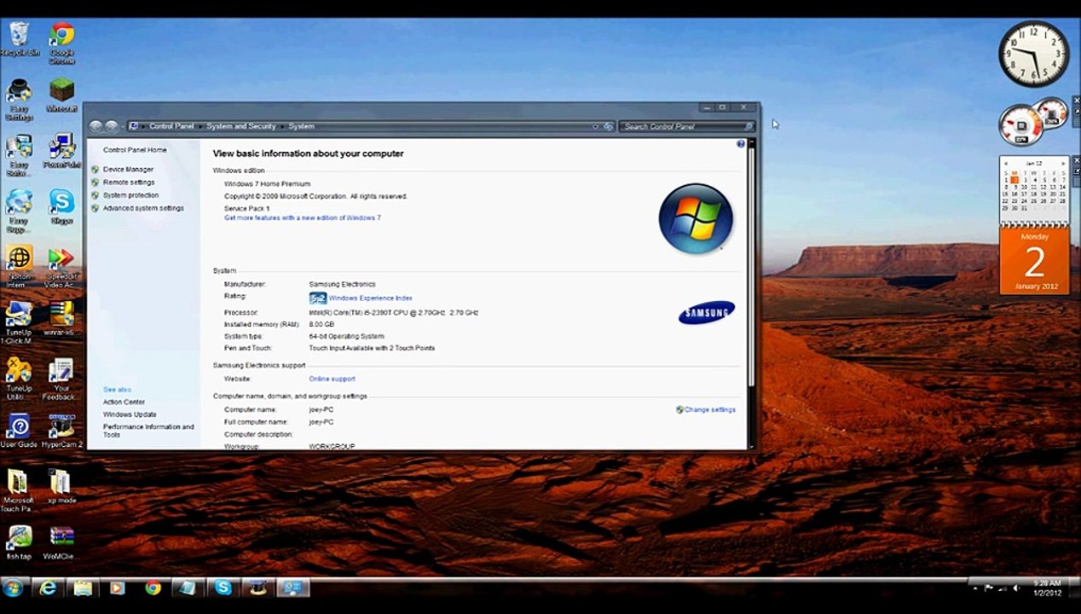Open the Windows Experience Index link
The height and width of the screenshot is (614, 1081).
[370, 298]
